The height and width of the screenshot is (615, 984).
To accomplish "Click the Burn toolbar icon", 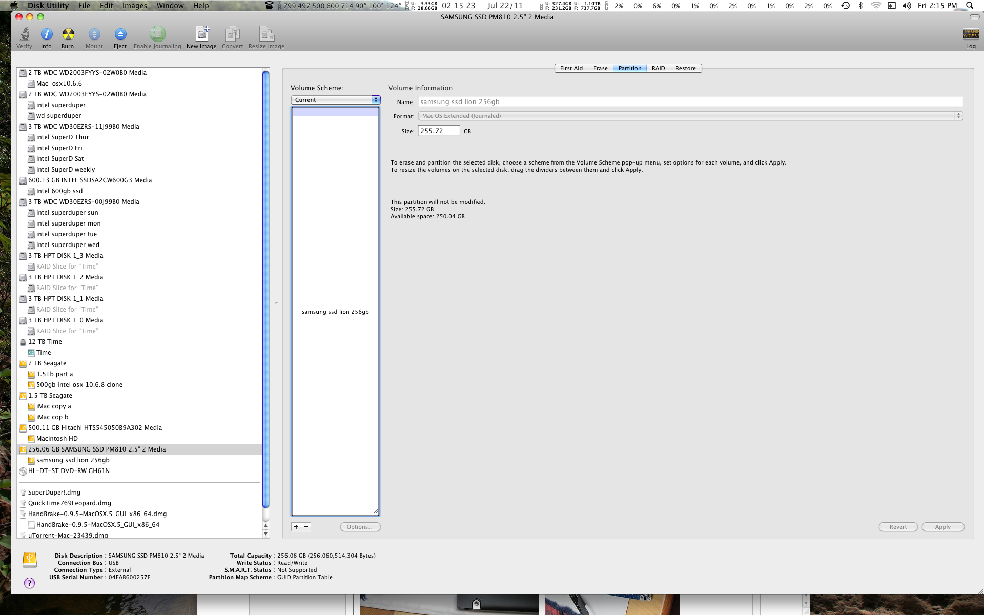I will [x=68, y=35].
